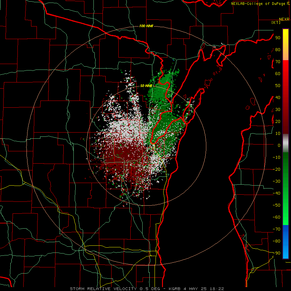Click the 60 value on the velocity scale
Screen dimensions: 291x291
[278, 74]
